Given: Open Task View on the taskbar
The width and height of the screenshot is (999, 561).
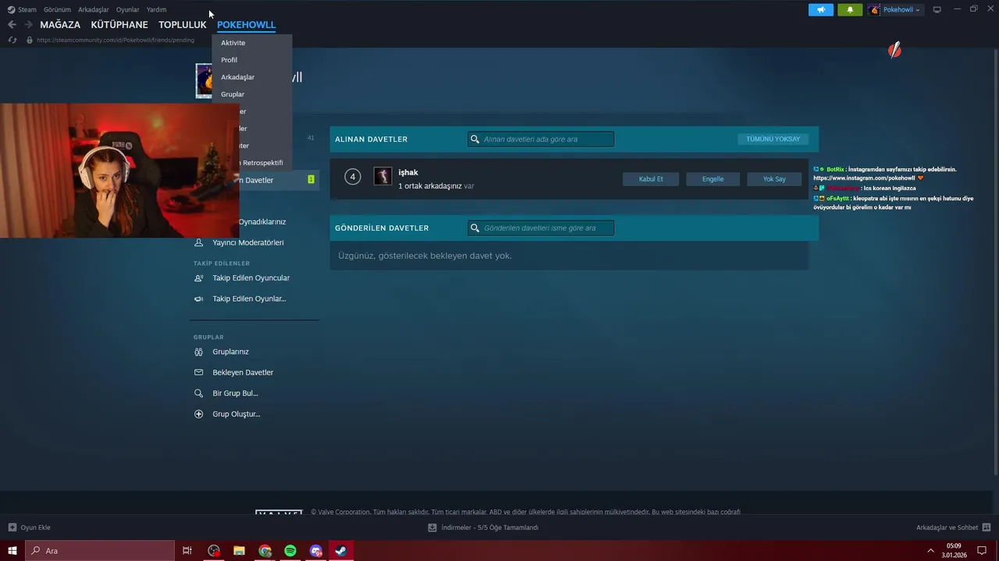Looking at the screenshot, I should click(x=187, y=551).
